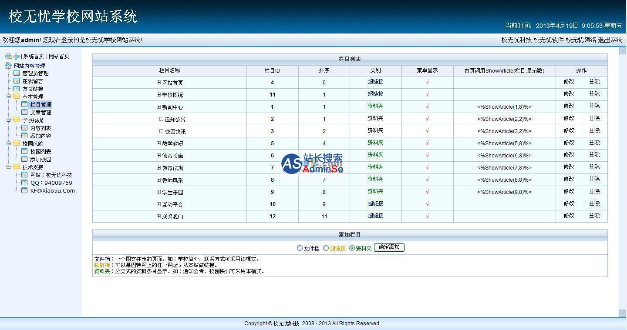Open the 网站首页 link above the tree
Viewport: 627px width, 330px height.
click(x=59, y=57)
